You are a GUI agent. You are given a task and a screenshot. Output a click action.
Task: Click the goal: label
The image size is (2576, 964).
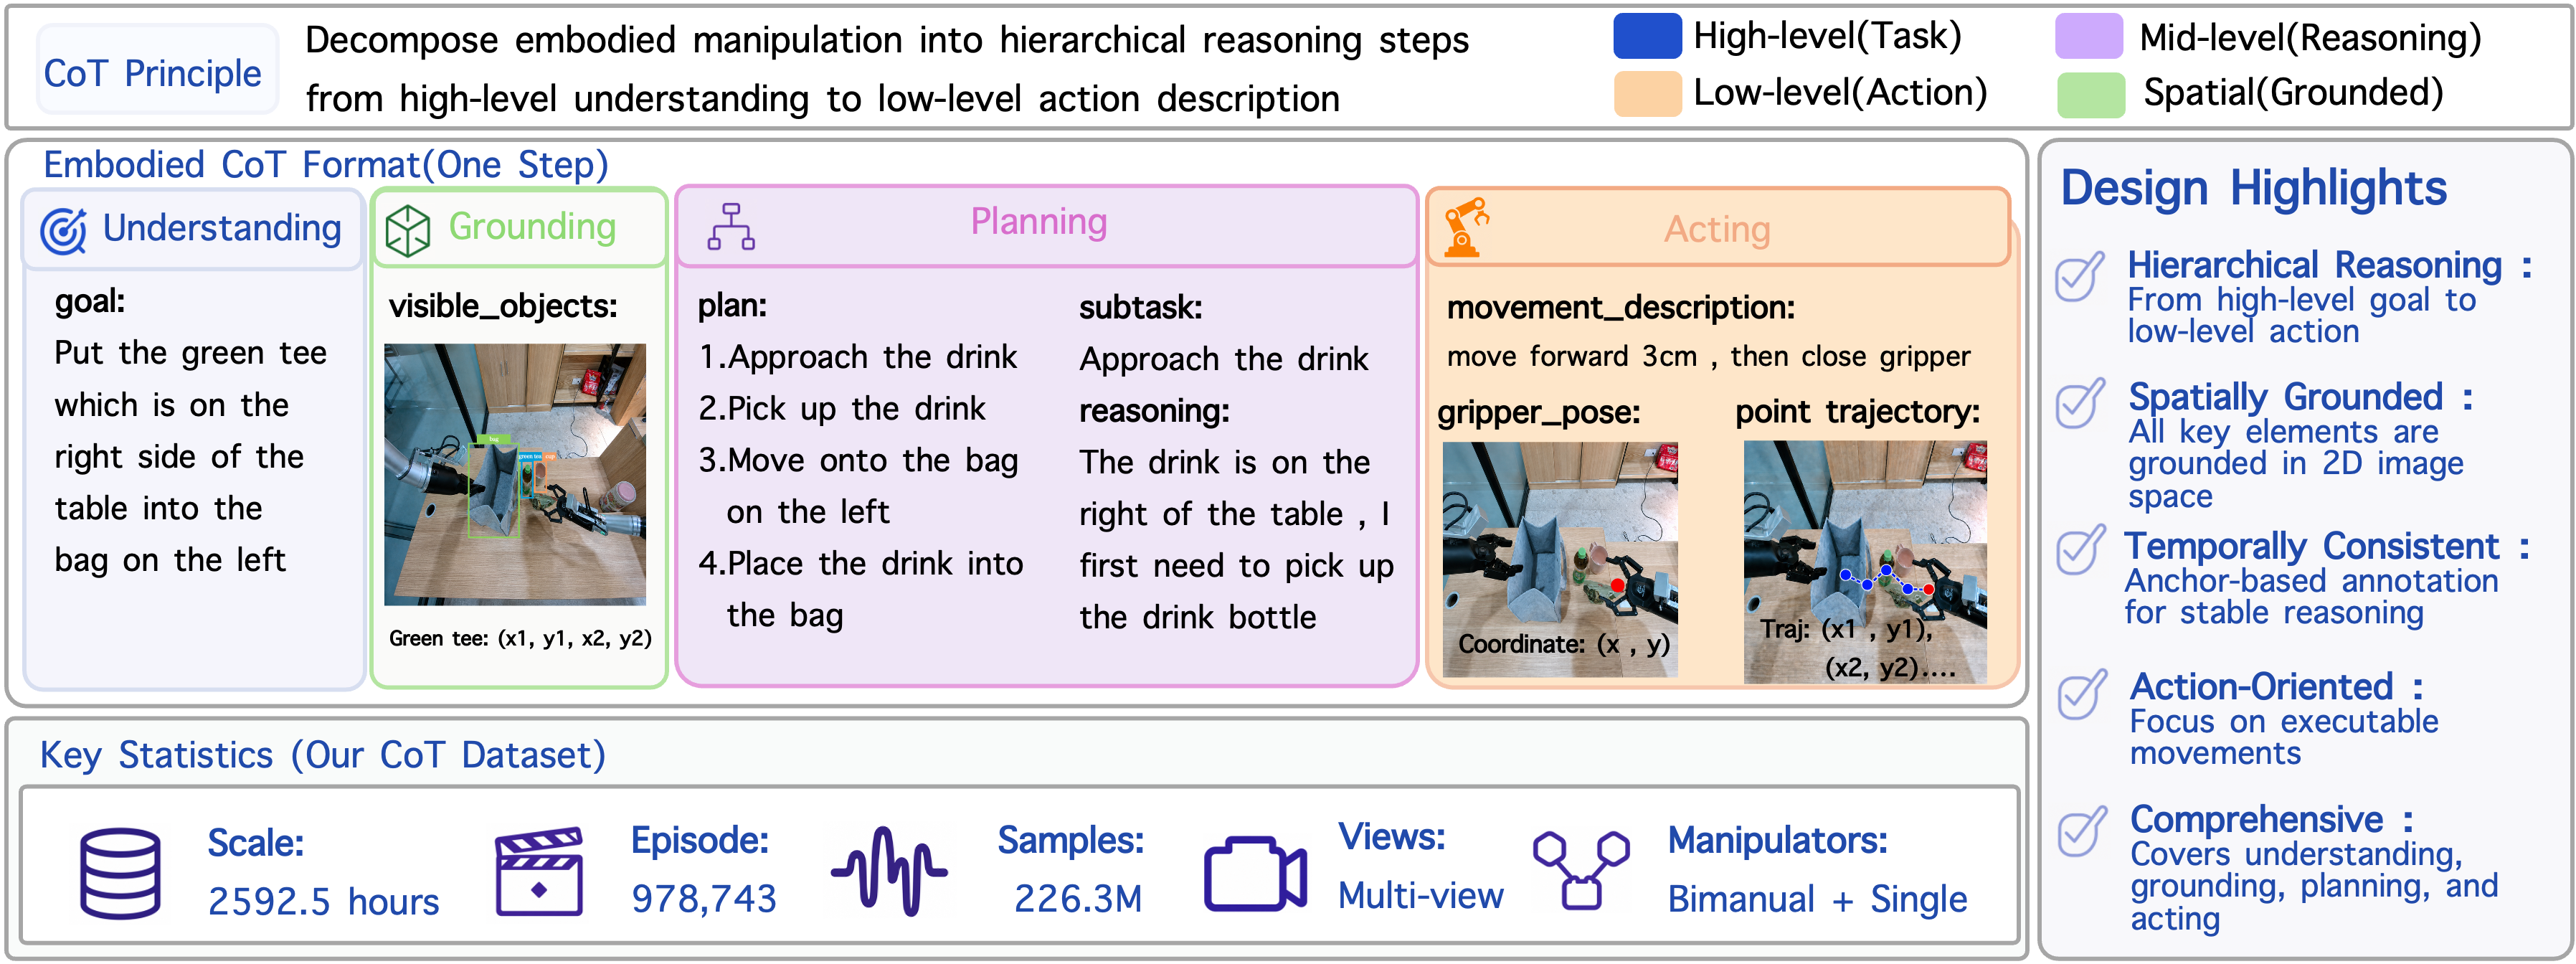point(90,301)
